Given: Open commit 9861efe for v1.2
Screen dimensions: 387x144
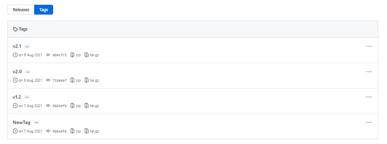Looking at the screenshot, I should coord(60,106).
